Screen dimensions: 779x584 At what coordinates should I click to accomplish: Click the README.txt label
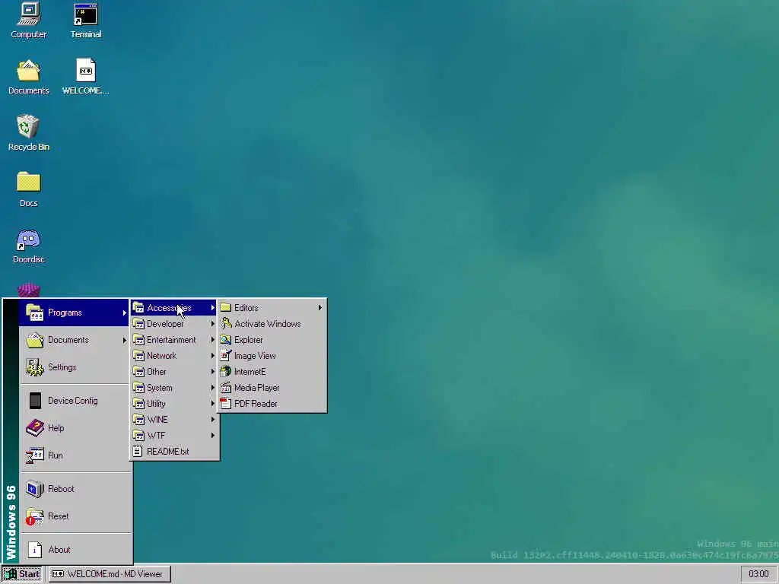point(168,452)
